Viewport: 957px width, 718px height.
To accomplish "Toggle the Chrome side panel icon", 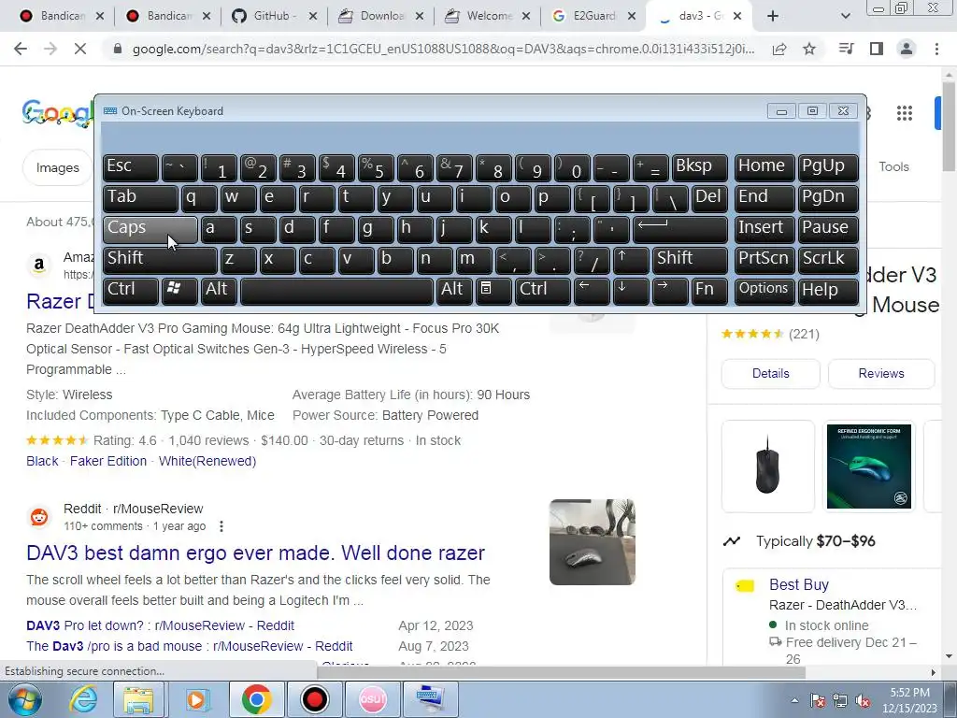I will tap(877, 49).
